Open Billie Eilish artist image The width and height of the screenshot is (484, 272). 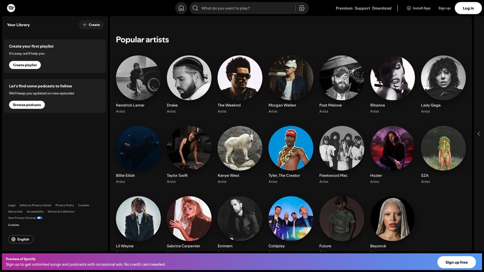tap(138, 148)
